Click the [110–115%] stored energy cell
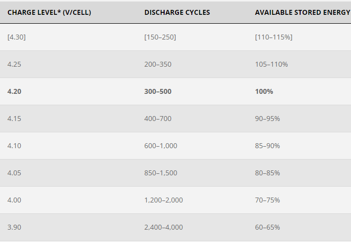Screen dimensions: 351x242 click(x=273, y=37)
